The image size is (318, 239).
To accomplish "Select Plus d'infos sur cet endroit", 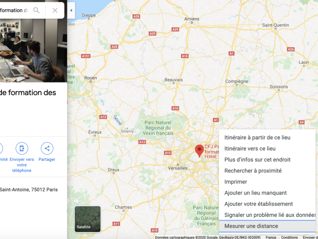I will pos(267,160).
